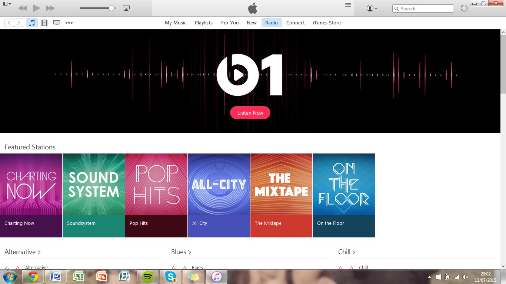Click the volume slider knob
Viewport: 506px width, 284px height.
click(x=111, y=8)
